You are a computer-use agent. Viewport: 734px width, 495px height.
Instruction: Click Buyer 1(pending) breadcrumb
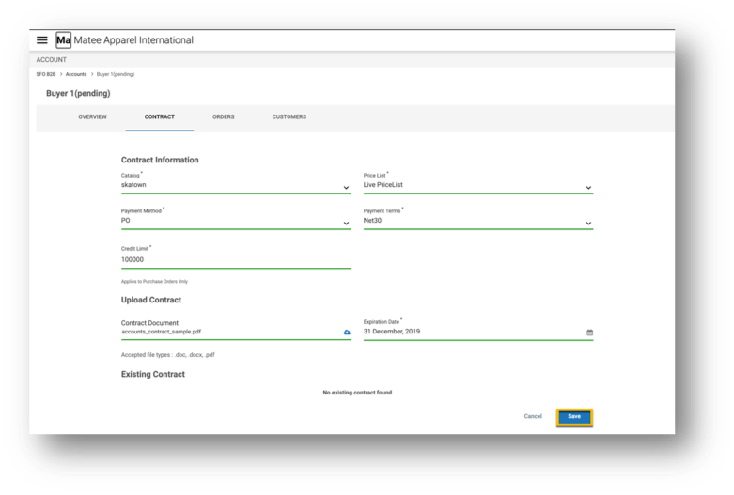pos(116,74)
